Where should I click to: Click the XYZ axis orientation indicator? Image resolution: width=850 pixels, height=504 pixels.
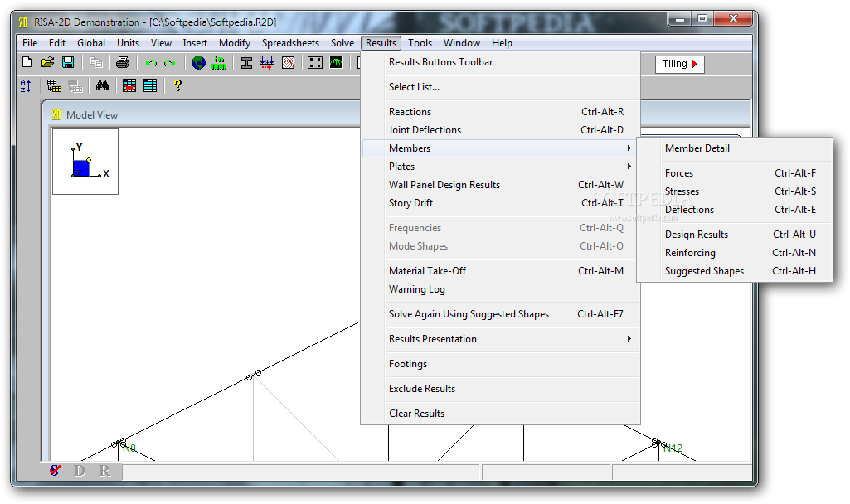85,162
